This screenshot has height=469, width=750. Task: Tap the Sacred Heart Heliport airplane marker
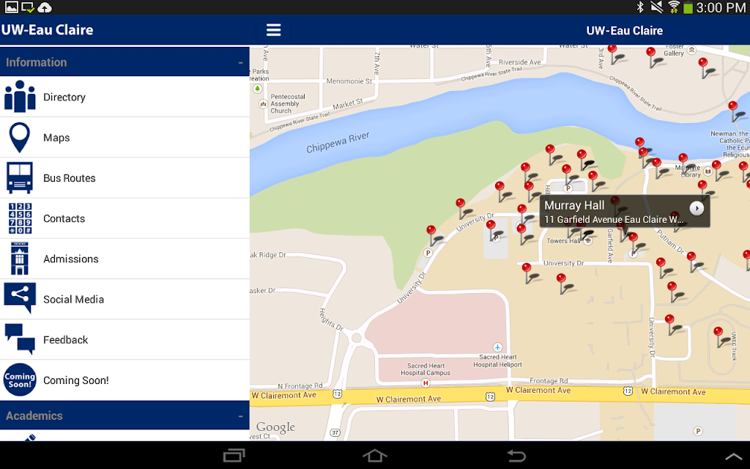(x=497, y=347)
